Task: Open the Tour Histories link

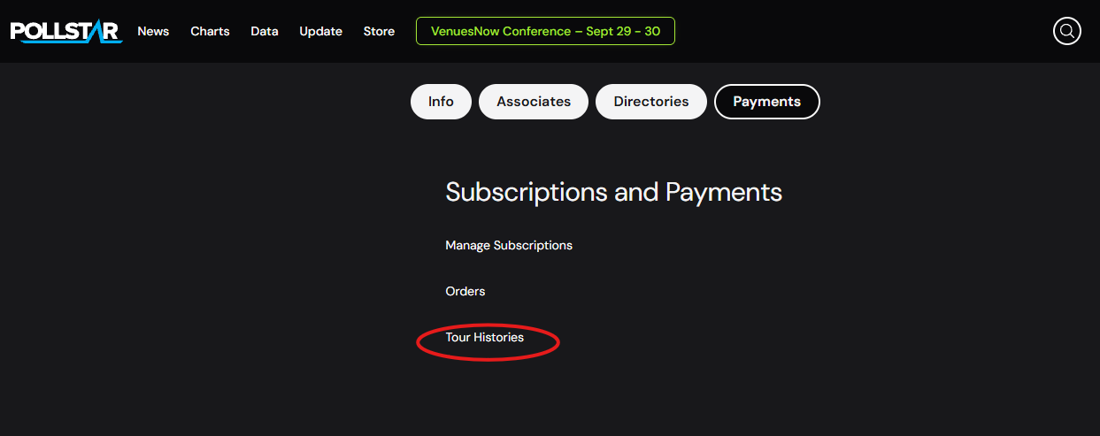Action: (x=485, y=337)
